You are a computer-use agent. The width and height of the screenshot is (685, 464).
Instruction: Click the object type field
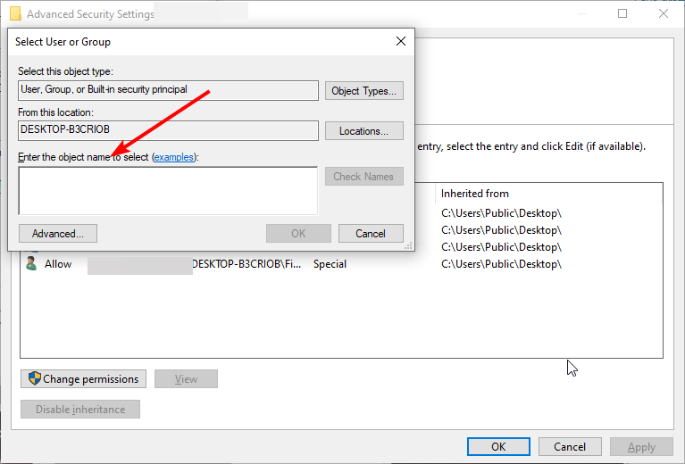(x=168, y=90)
